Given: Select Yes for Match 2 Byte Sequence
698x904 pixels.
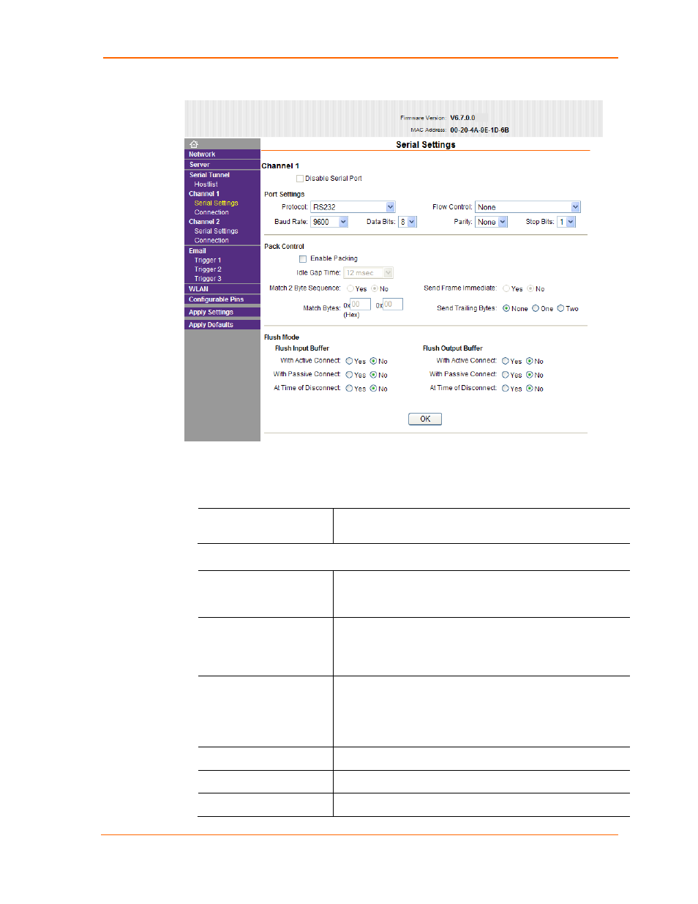Looking at the screenshot, I should point(350,289).
